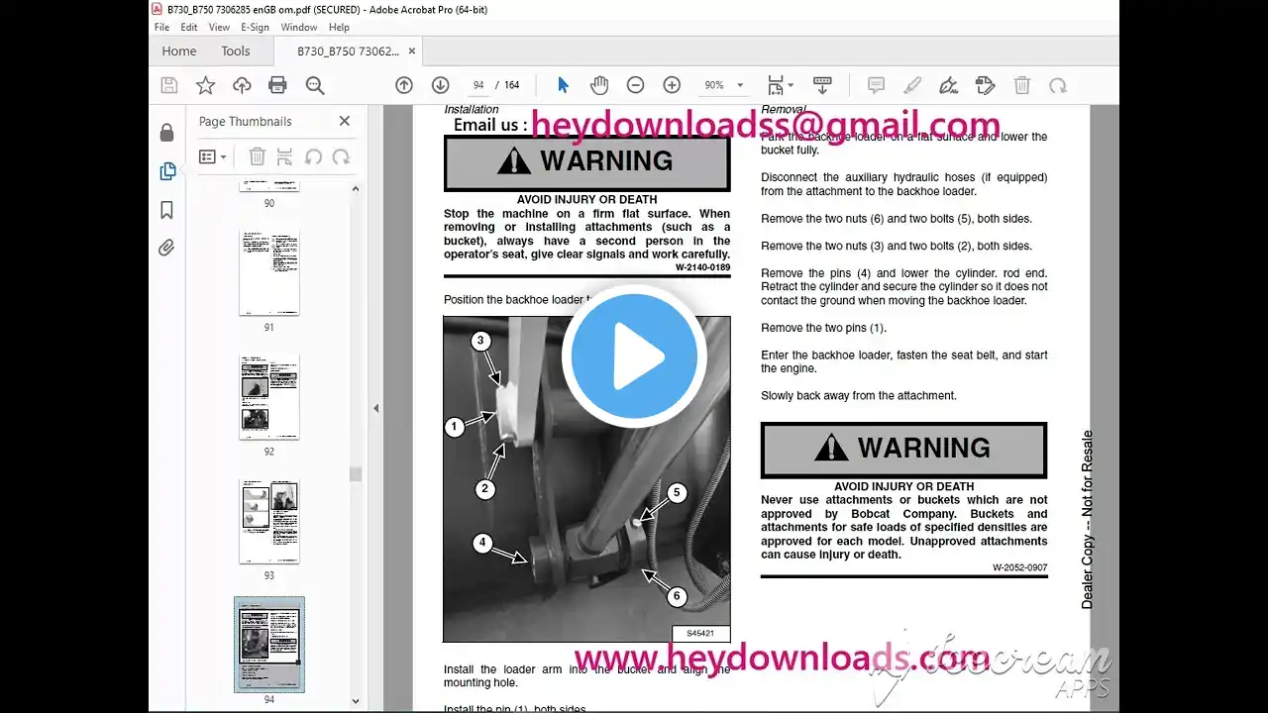Select the B730_B750 document tab
This screenshot has height=713, width=1268.
point(347,51)
